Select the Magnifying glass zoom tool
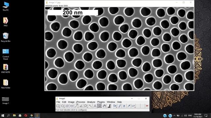 (100, 106)
